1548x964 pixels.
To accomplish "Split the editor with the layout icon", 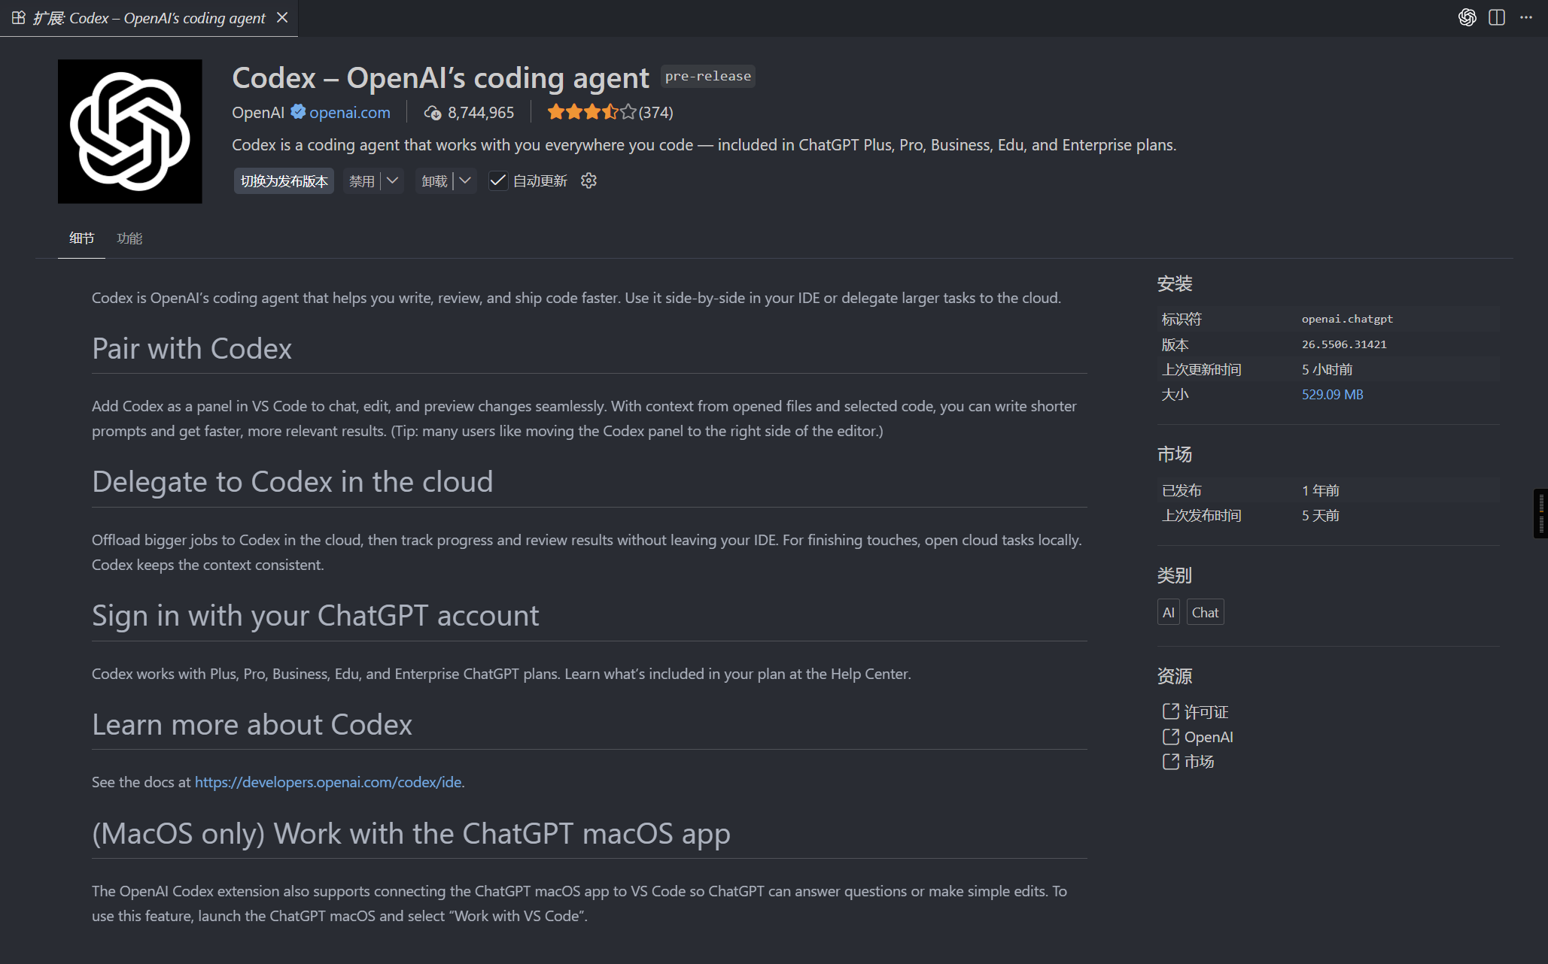I will tap(1497, 17).
